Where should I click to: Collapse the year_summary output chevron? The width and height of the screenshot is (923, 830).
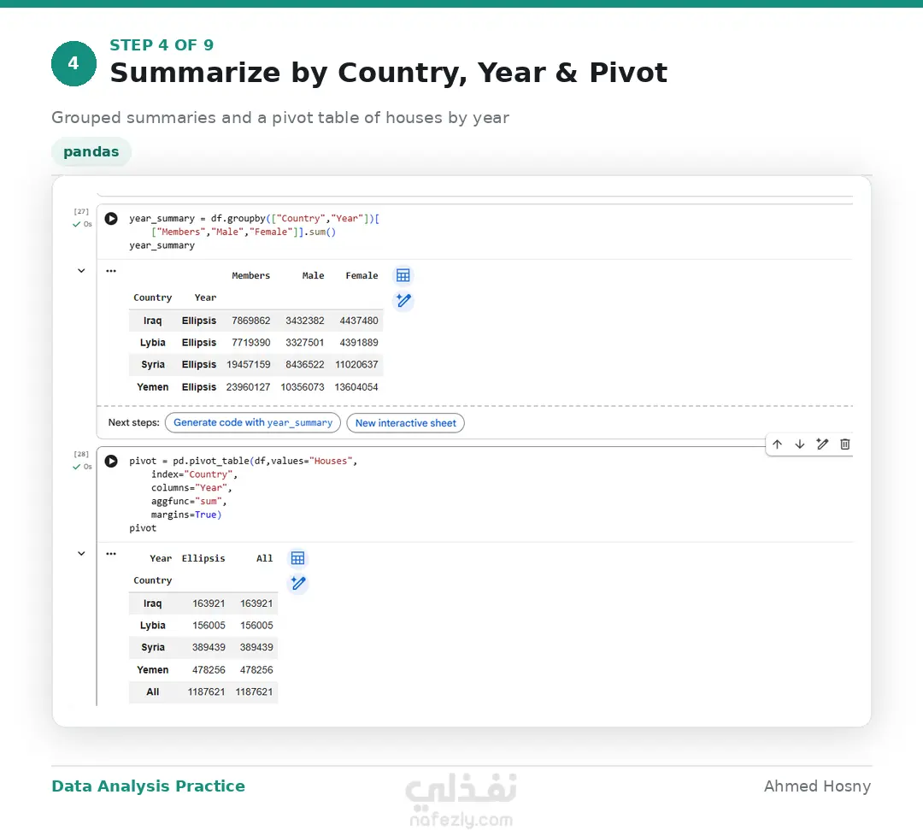pyautogui.click(x=81, y=271)
